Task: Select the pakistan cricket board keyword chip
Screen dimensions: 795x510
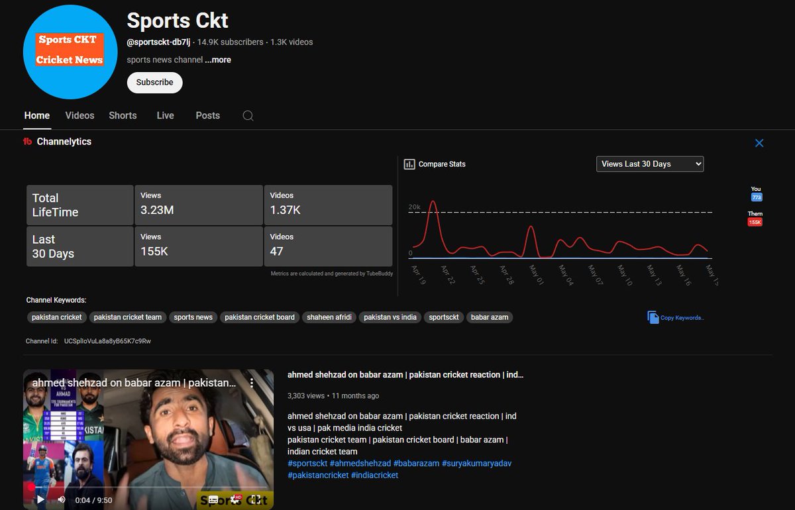Action: tap(260, 317)
